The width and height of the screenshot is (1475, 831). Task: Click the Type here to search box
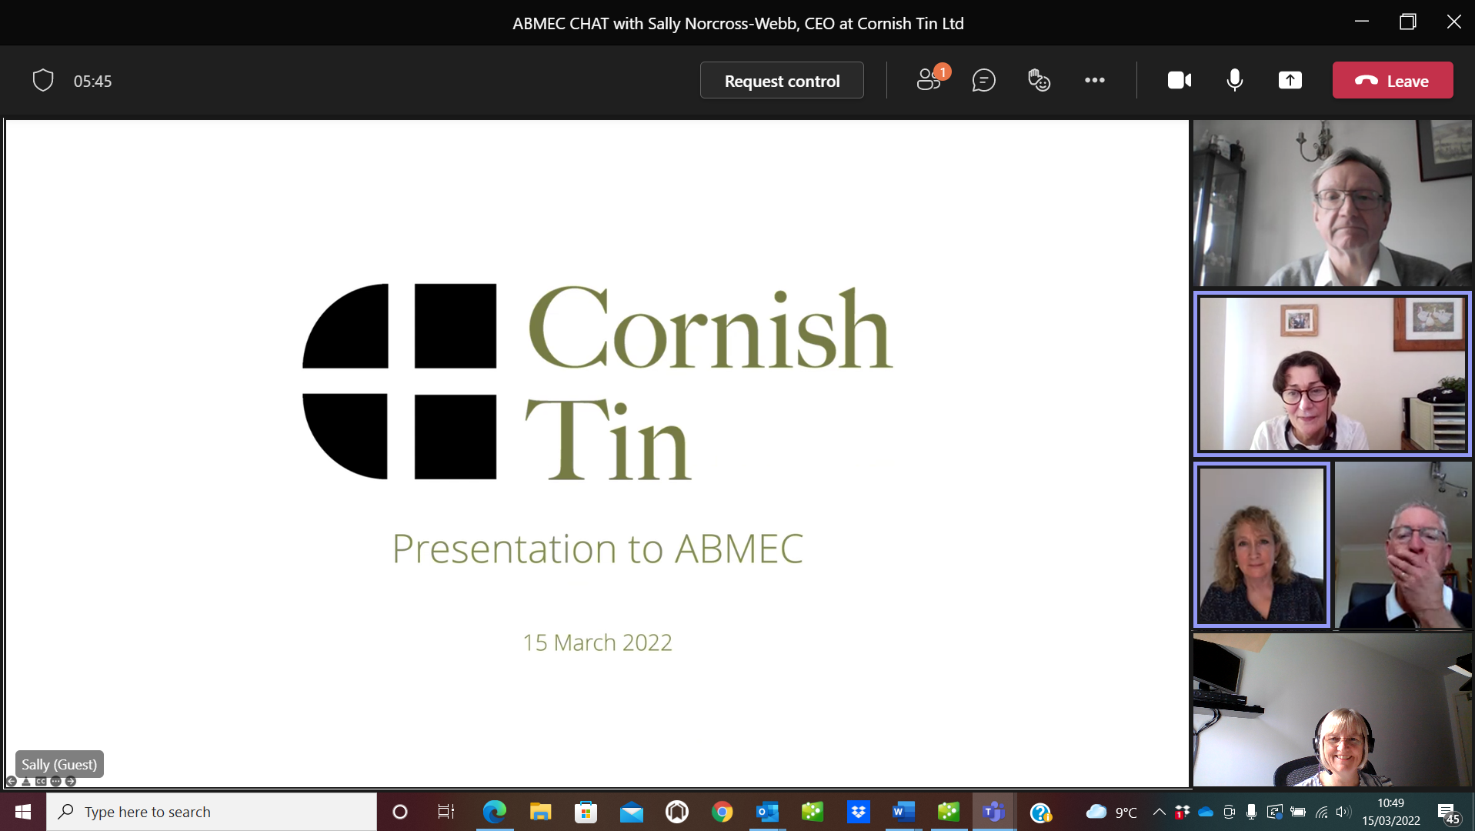click(212, 812)
